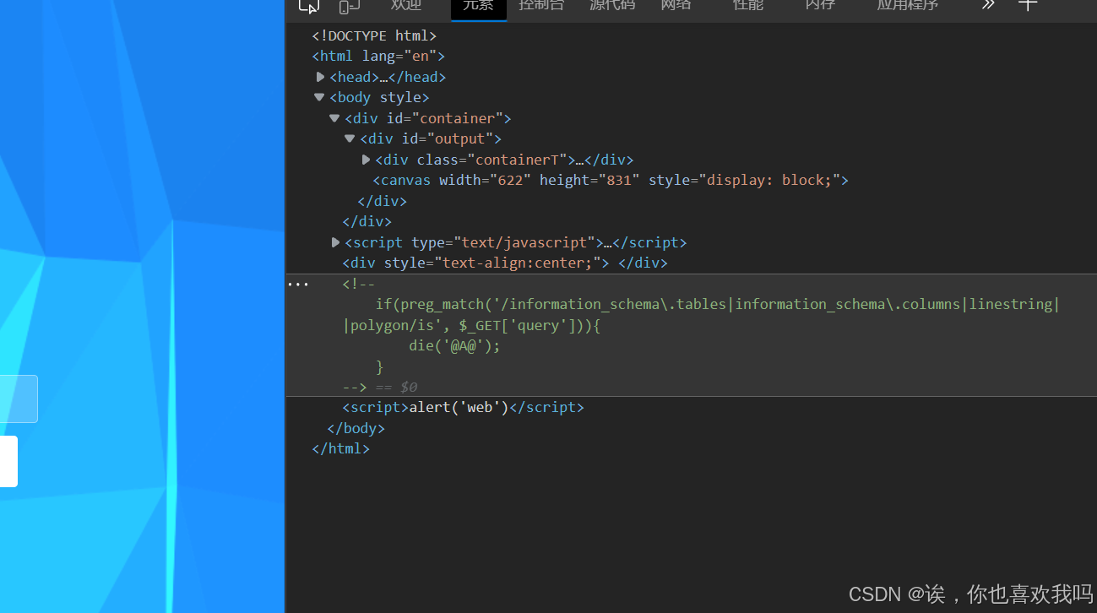The image size is (1097, 613).
Task: Select the <!DOCTYPE html> line
Action: pos(374,35)
